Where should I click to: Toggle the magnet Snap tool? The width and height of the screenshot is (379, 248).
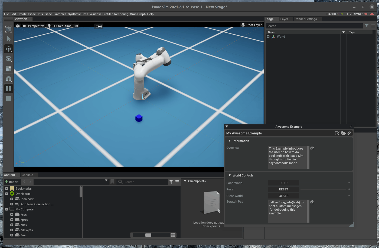tap(9, 79)
